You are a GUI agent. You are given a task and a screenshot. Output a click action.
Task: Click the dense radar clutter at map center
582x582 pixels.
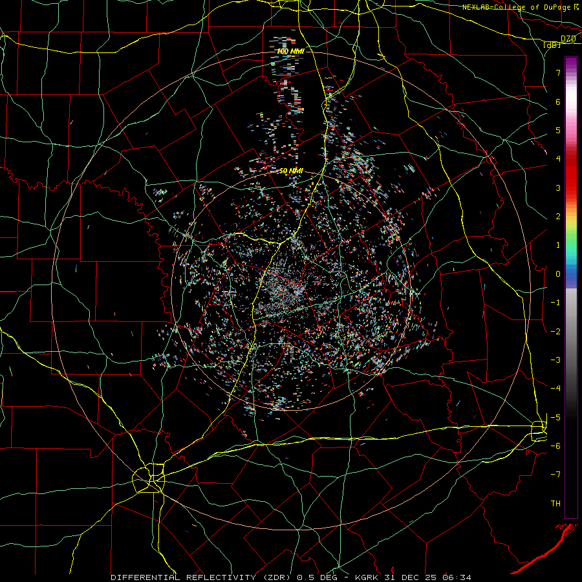286,290
